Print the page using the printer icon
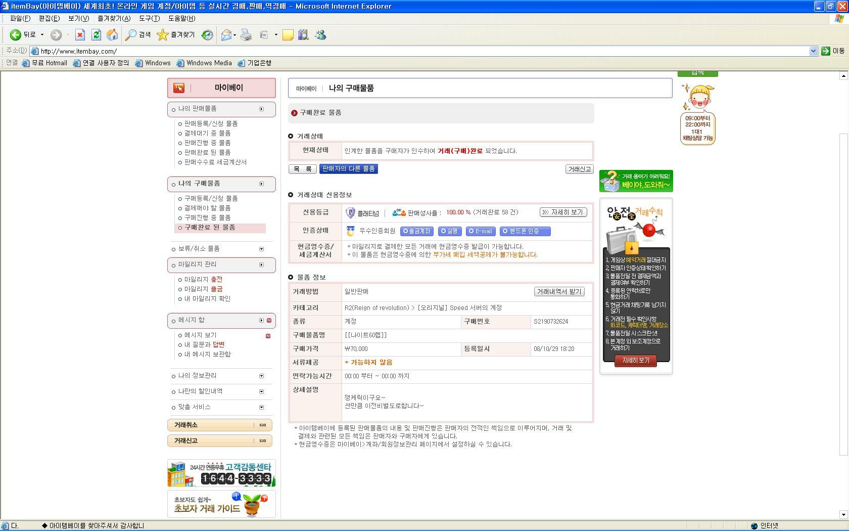 click(246, 35)
